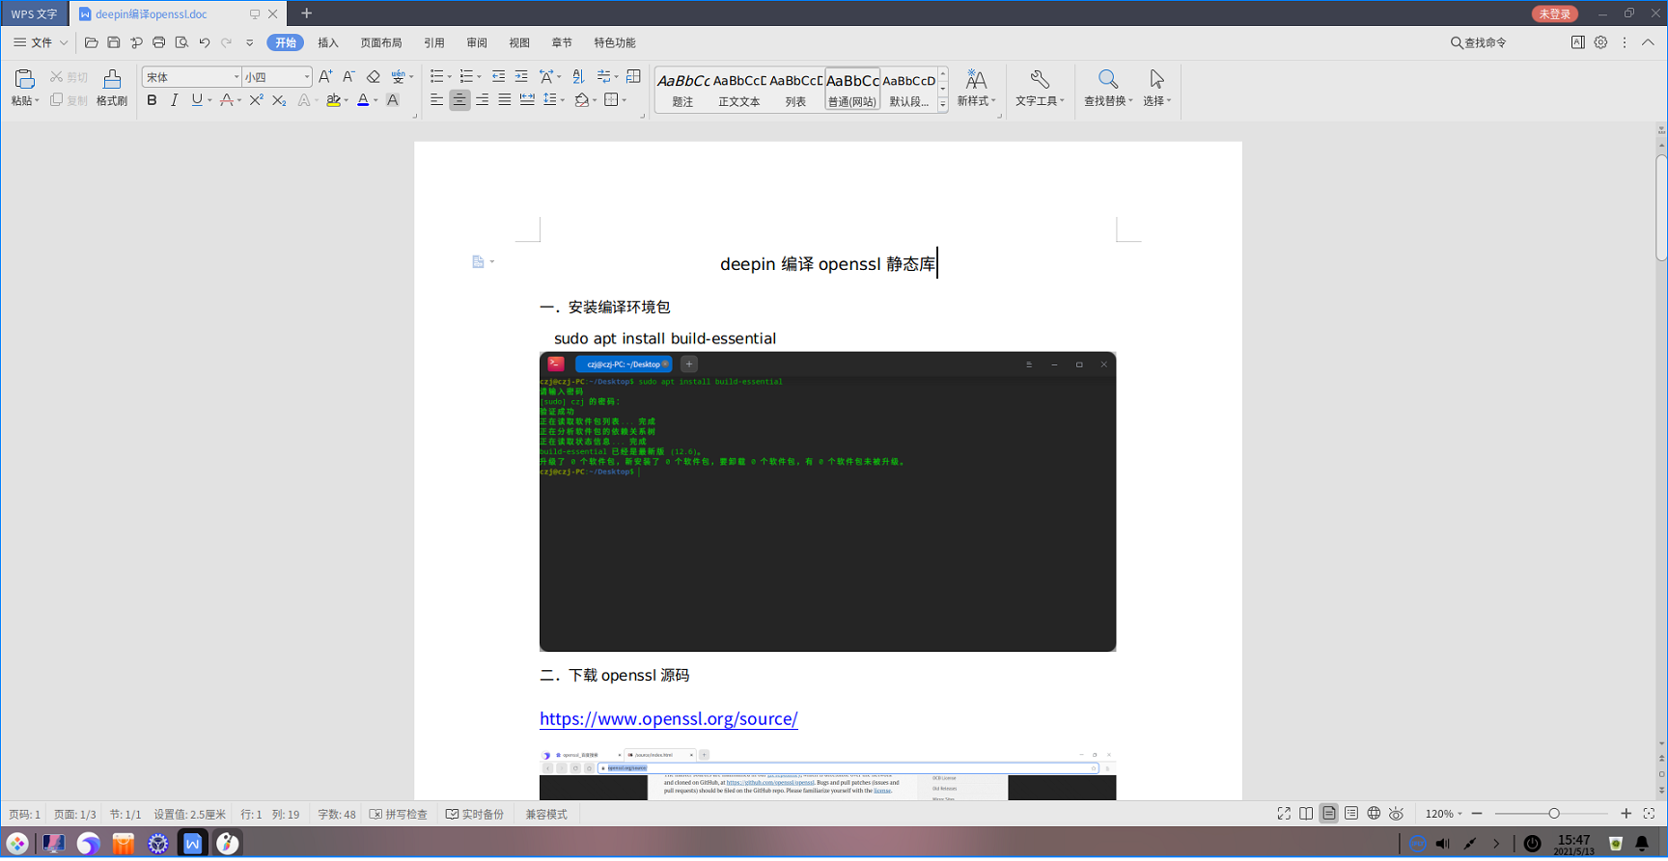Decrease paragraph indent

498,77
